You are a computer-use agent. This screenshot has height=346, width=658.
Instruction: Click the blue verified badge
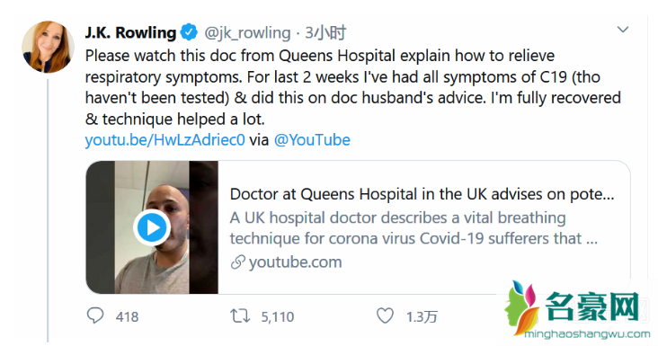tap(189, 32)
